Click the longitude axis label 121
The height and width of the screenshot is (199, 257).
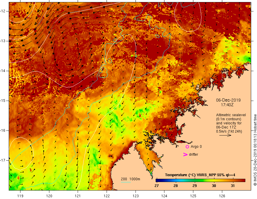tap(78, 196)
